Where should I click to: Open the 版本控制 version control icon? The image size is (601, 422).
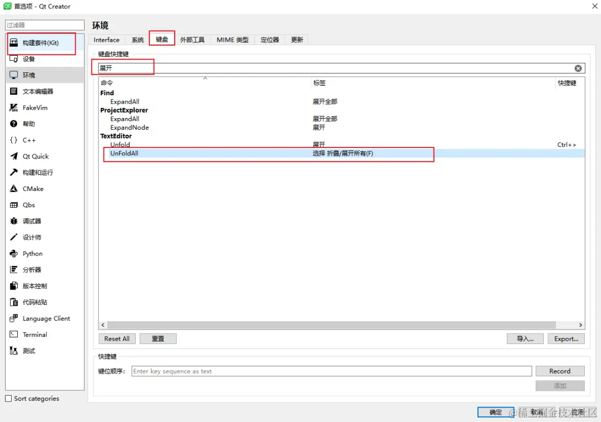(x=14, y=286)
